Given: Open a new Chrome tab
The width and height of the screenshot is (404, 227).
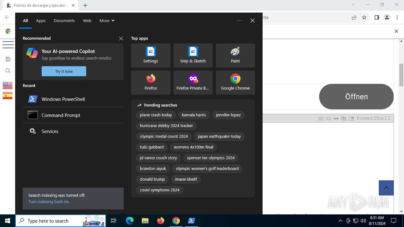Looking at the screenshot, I should point(85,5).
